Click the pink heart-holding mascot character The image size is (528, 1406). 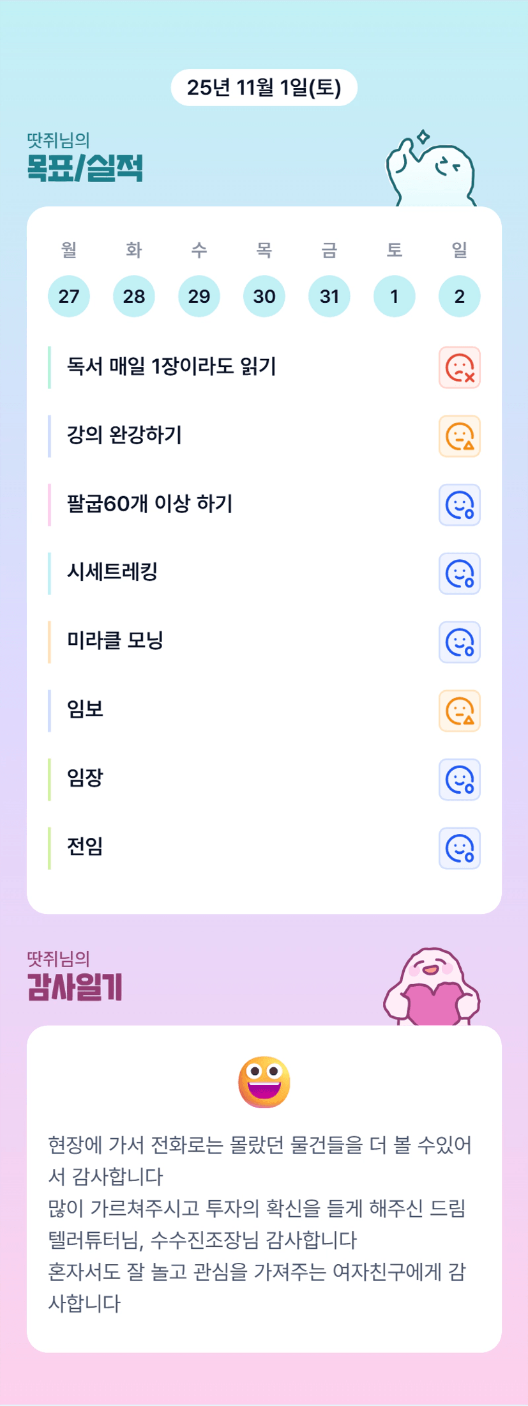(x=432, y=987)
